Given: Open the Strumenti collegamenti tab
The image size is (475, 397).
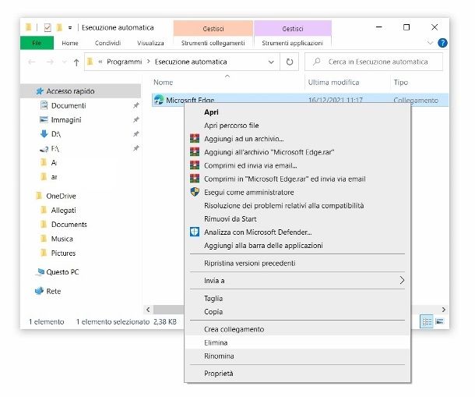Looking at the screenshot, I should point(213,43).
